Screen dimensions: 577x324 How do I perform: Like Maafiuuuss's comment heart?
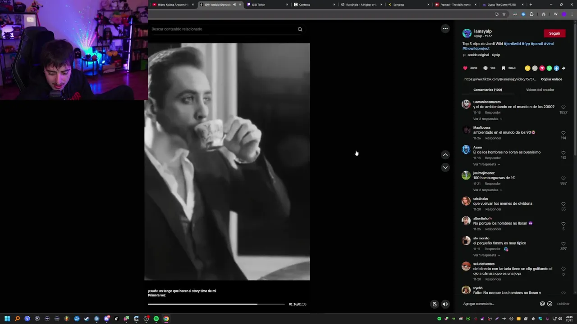pyautogui.click(x=563, y=133)
